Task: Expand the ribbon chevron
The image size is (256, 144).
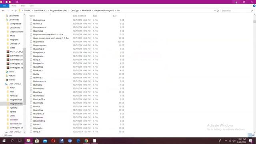Action: coord(251,6)
